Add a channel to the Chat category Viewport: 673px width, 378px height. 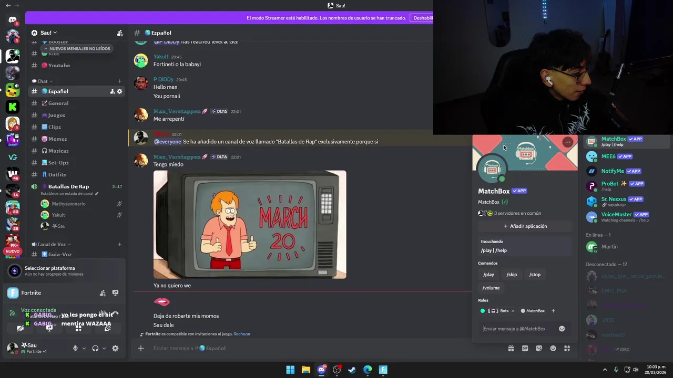119,81
